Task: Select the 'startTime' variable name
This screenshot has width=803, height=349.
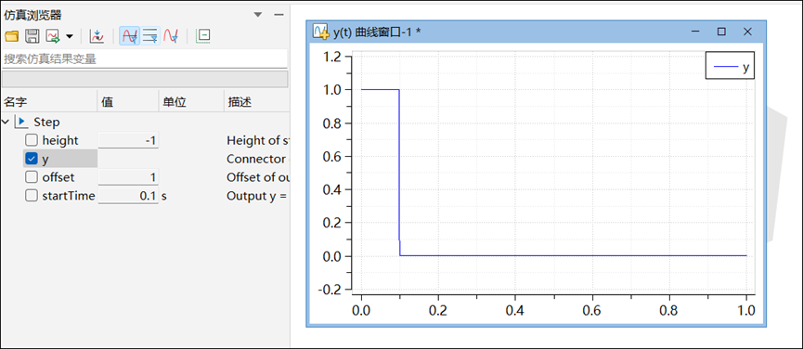Action: [69, 196]
